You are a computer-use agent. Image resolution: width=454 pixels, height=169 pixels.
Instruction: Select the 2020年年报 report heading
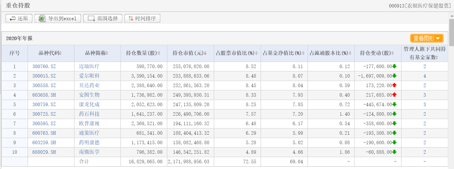tap(19, 38)
